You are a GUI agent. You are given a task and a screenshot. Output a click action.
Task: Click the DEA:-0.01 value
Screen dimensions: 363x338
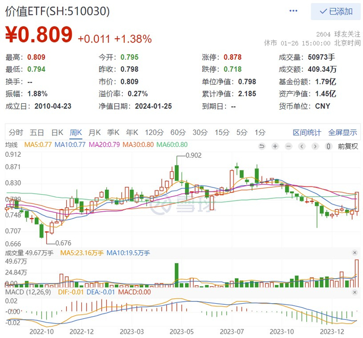coord(101,292)
